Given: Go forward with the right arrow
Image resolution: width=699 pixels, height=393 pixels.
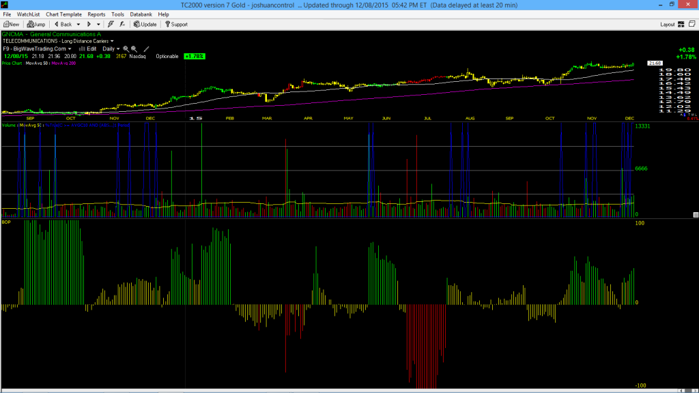Looking at the screenshot, I should tap(89, 25).
